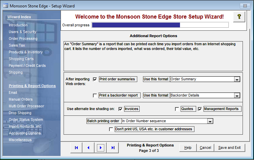Click the Additional Report Options heading
The image size is (254, 160).
153,36
